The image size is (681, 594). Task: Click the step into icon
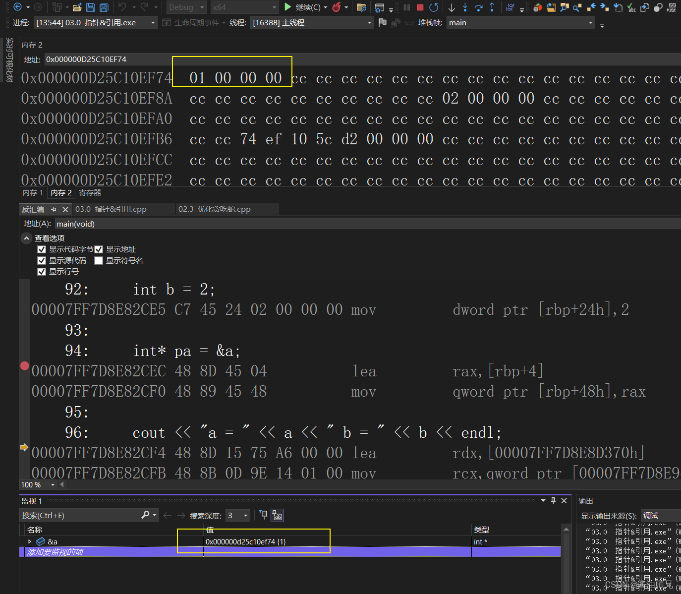point(465,7)
